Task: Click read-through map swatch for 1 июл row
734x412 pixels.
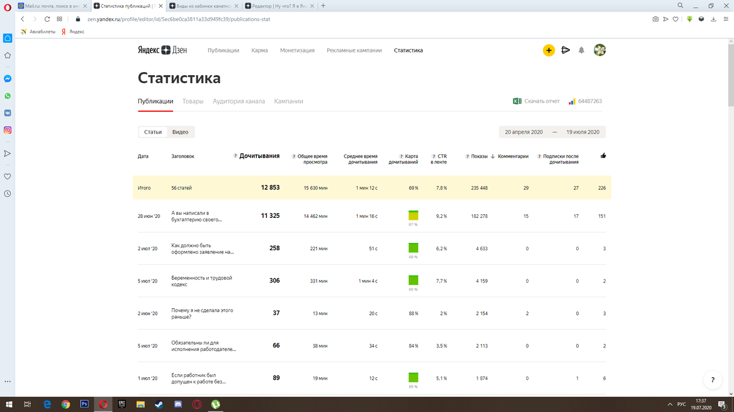Action: tap(413, 377)
